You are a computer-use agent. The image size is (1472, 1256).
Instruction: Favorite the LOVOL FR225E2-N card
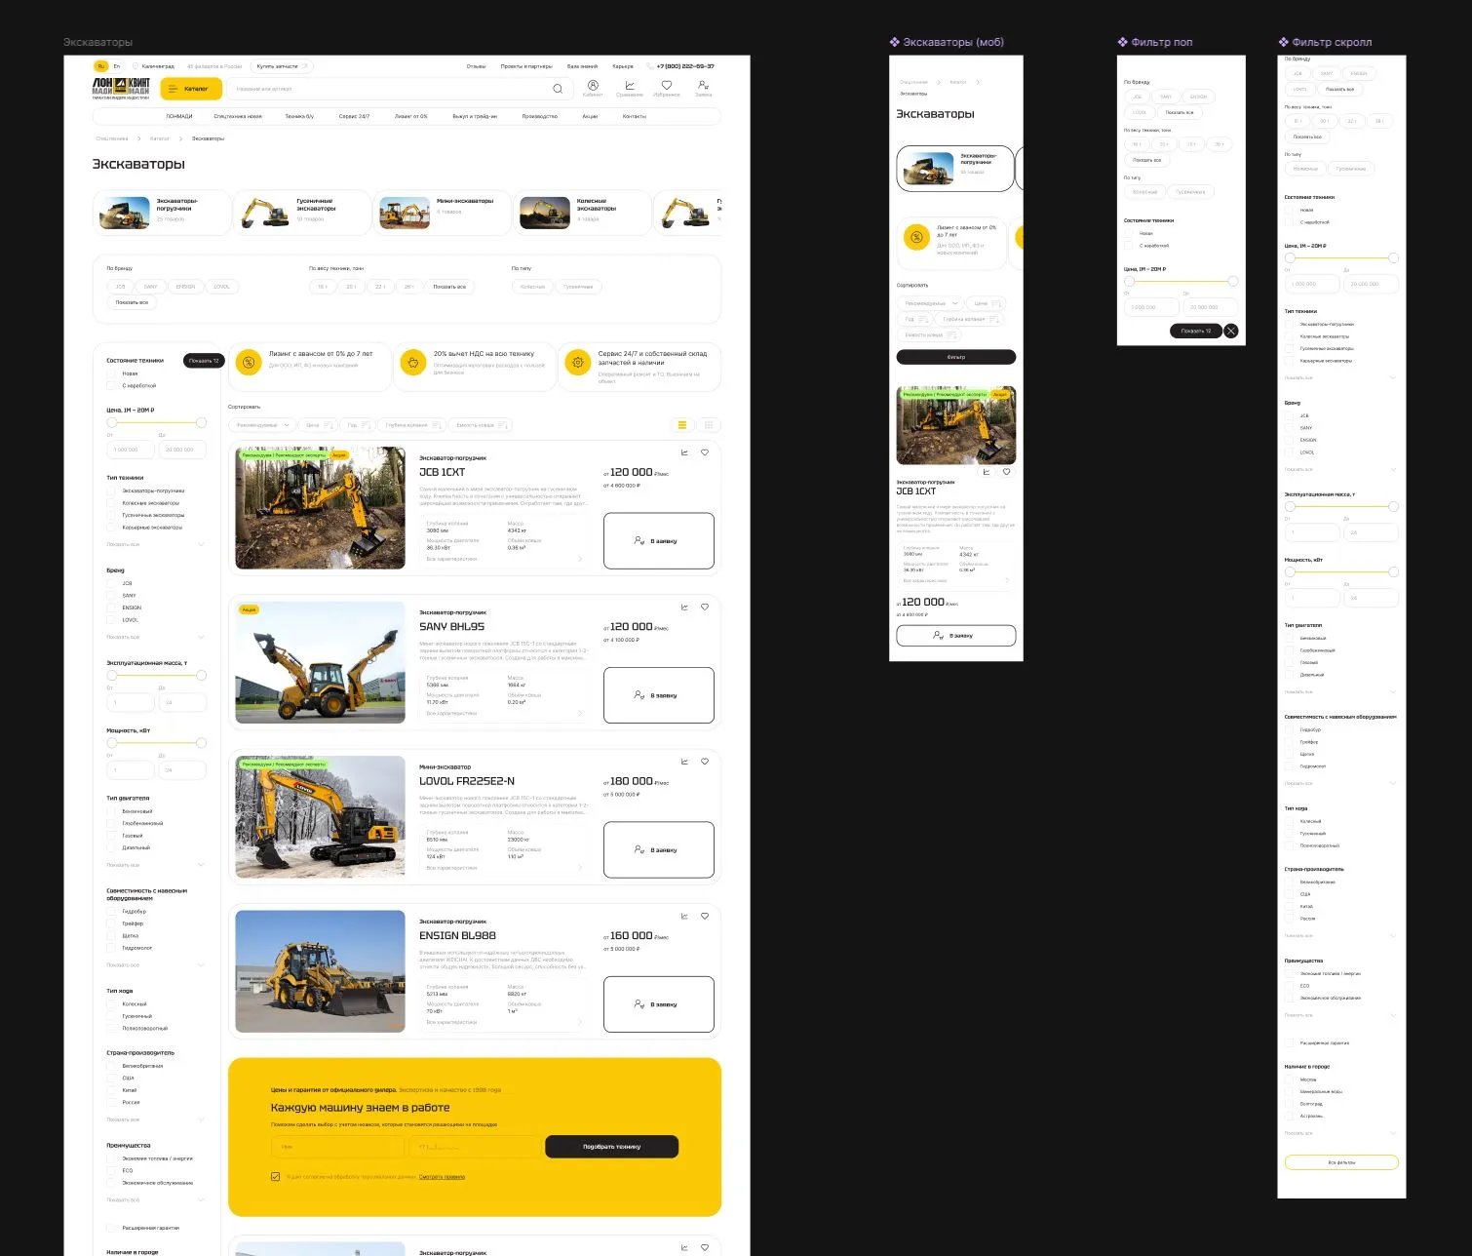tap(705, 762)
